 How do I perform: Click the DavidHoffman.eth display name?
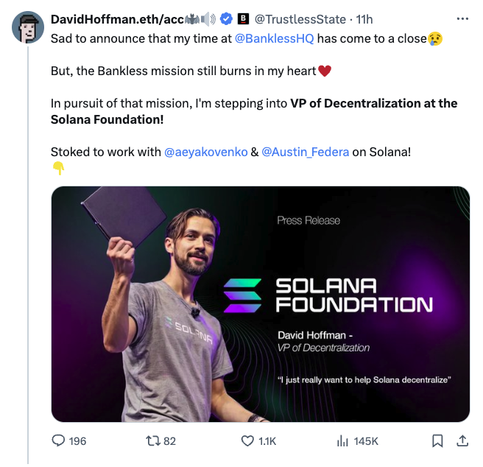click(109, 19)
